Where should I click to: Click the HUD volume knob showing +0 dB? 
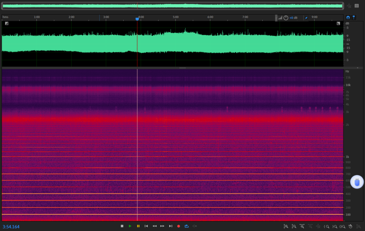coord(286,18)
